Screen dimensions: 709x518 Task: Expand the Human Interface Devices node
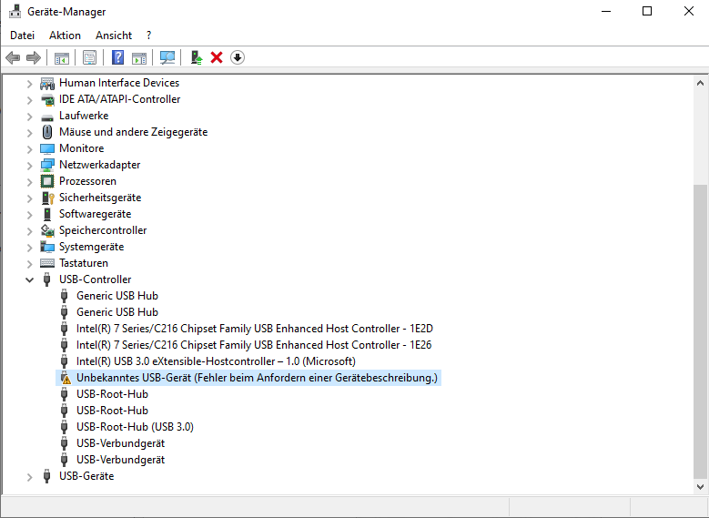(29, 84)
